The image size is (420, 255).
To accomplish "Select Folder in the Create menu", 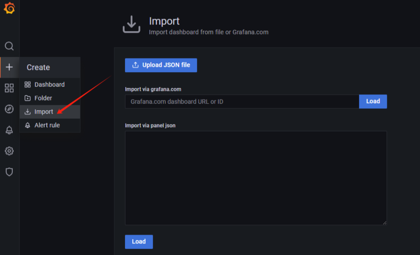I will [50, 98].
